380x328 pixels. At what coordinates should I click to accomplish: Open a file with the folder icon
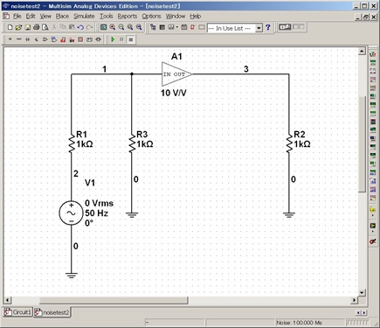[18, 27]
